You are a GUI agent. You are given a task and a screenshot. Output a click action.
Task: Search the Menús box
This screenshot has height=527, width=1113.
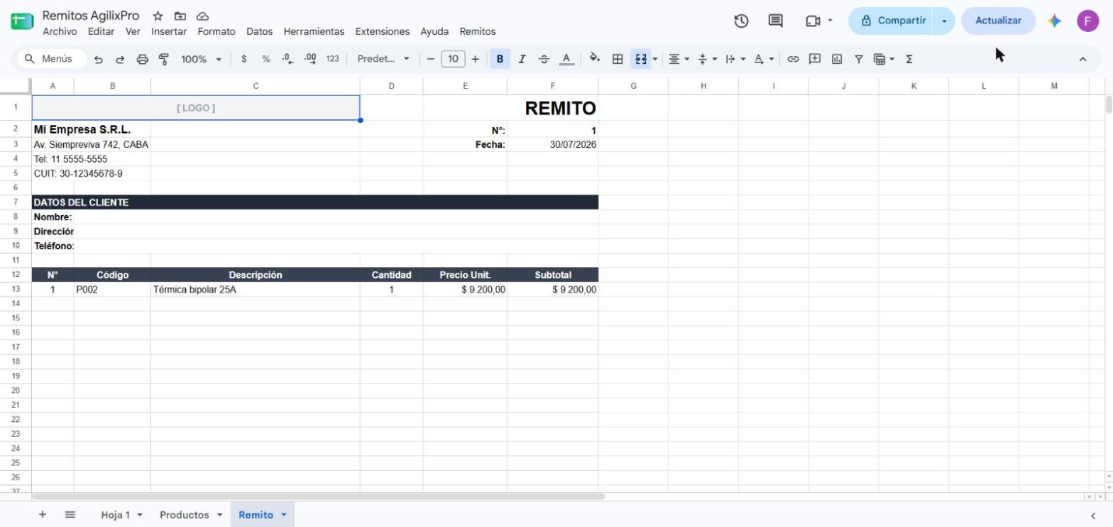(x=51, y=59)
